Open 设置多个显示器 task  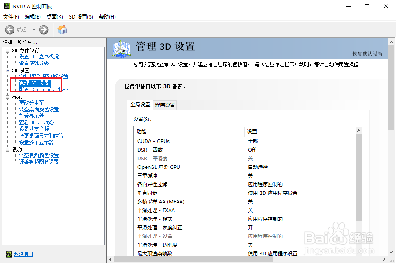[x=37, y=142]
